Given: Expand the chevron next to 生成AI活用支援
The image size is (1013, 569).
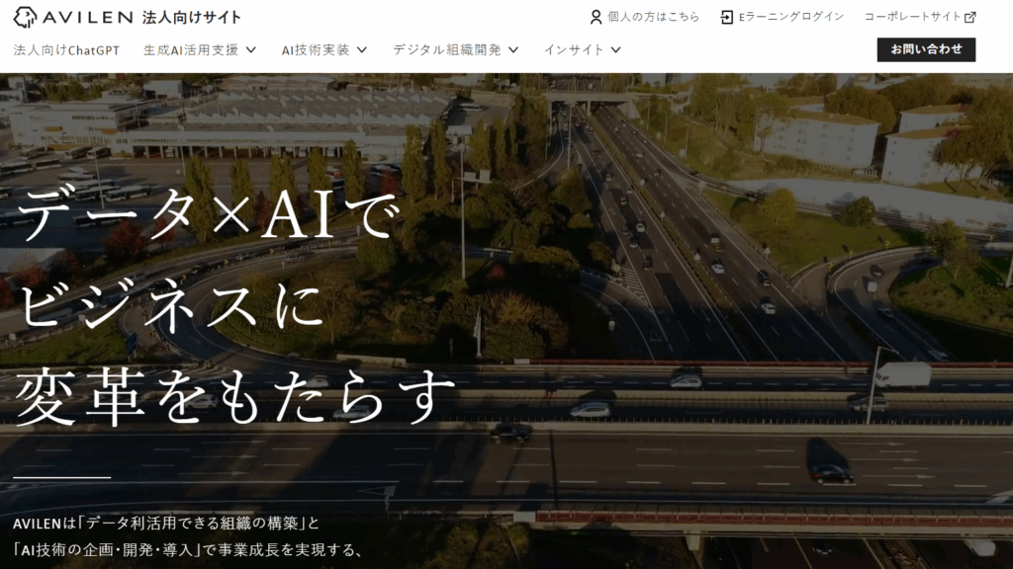Looking at the screenshot, I should coord(250,49).
